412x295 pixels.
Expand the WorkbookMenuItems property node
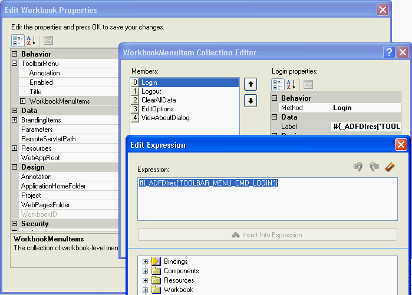point(23,101)
